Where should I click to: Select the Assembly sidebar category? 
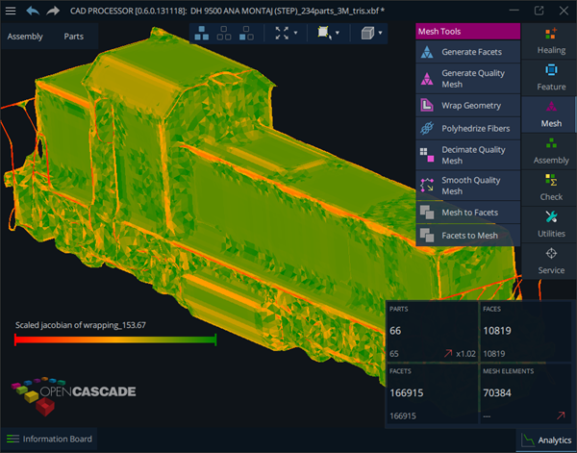tap(551, 151)
